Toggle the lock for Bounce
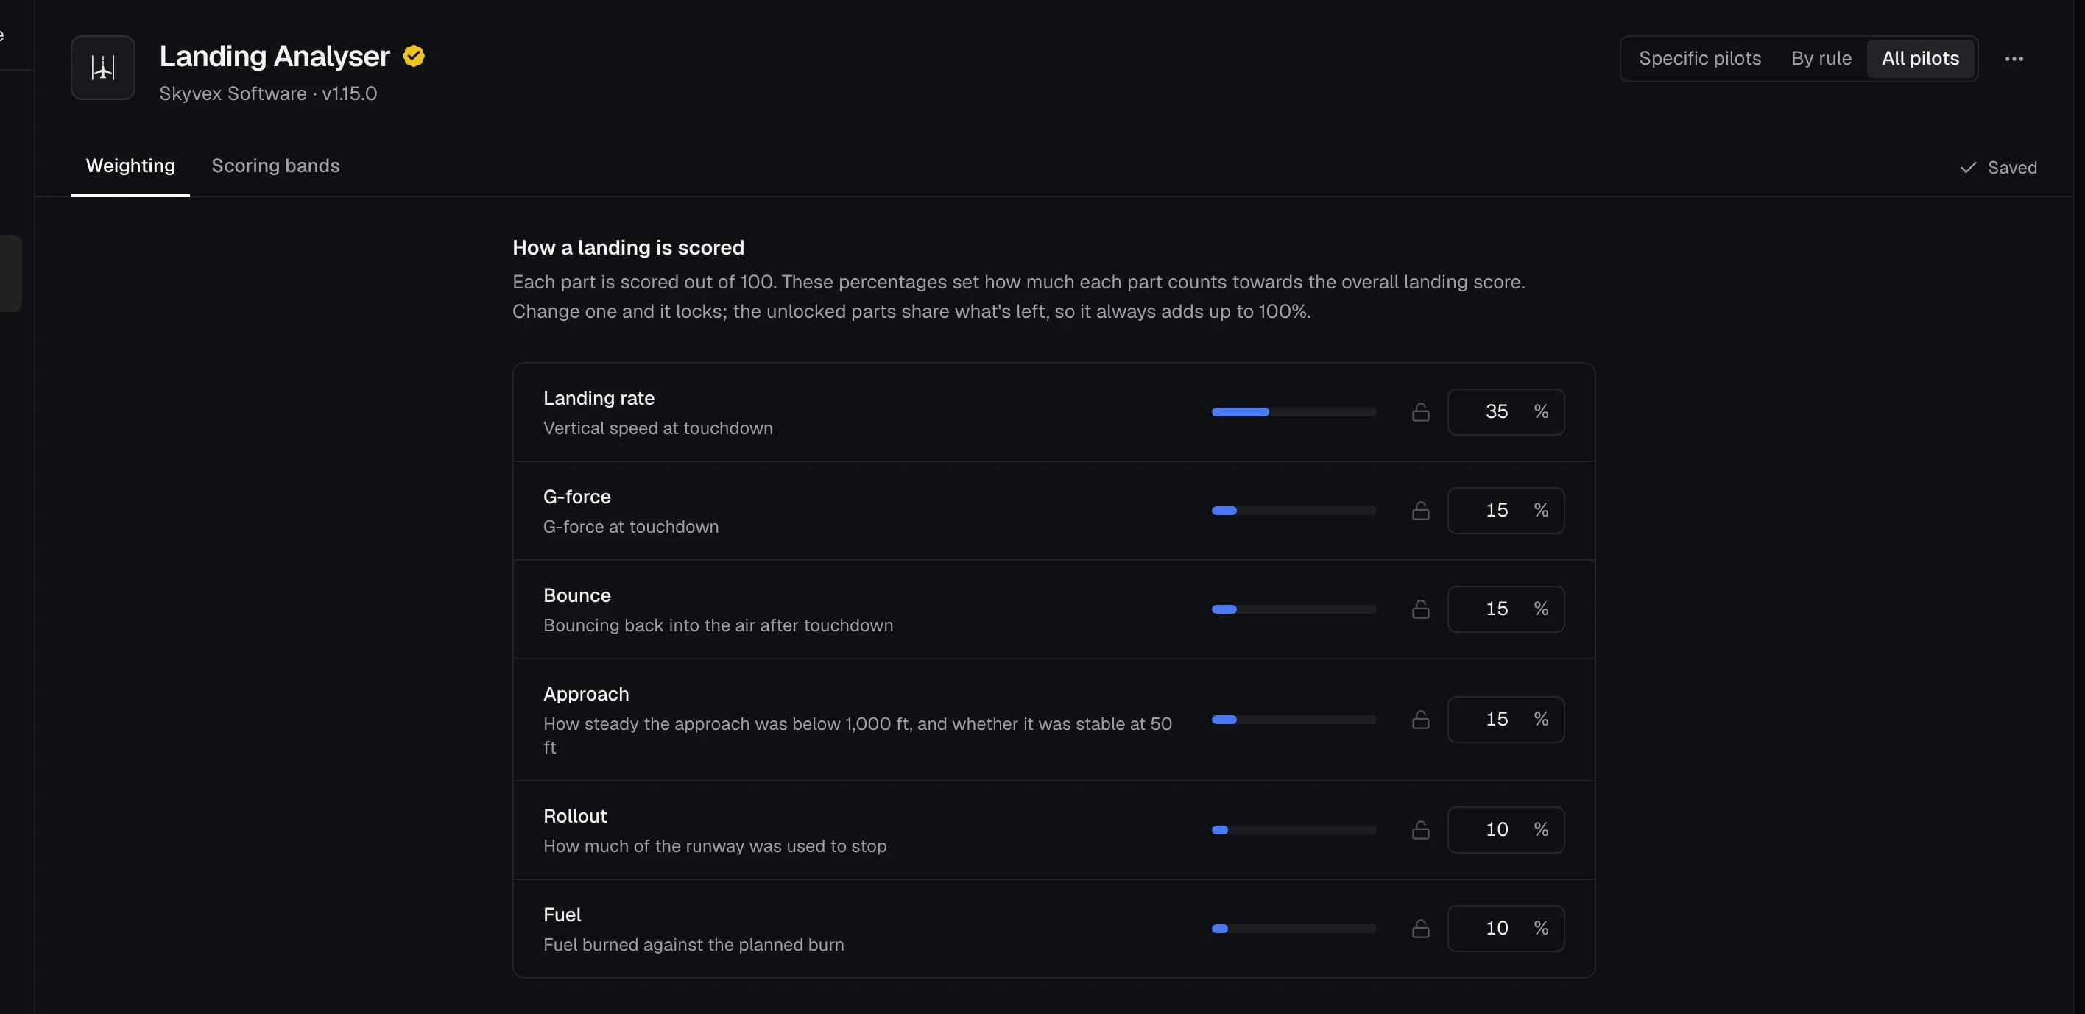Screen dimensions: 2085x1014 (1420, 609)
